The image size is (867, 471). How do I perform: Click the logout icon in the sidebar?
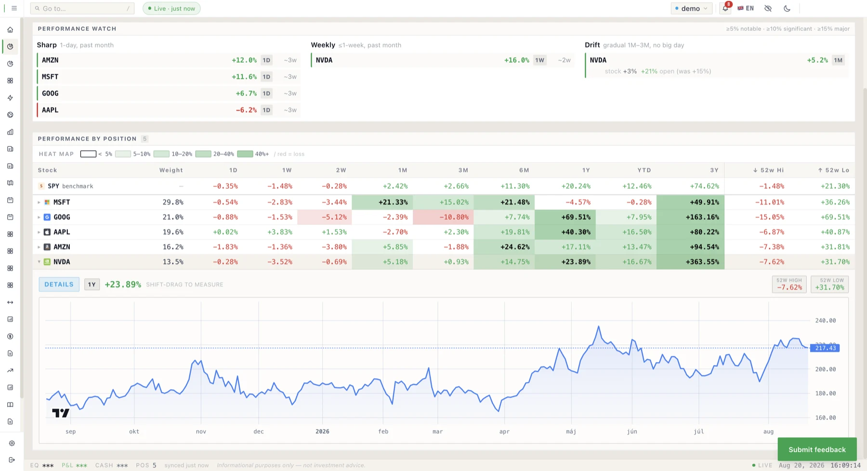(x=12, y=460)
